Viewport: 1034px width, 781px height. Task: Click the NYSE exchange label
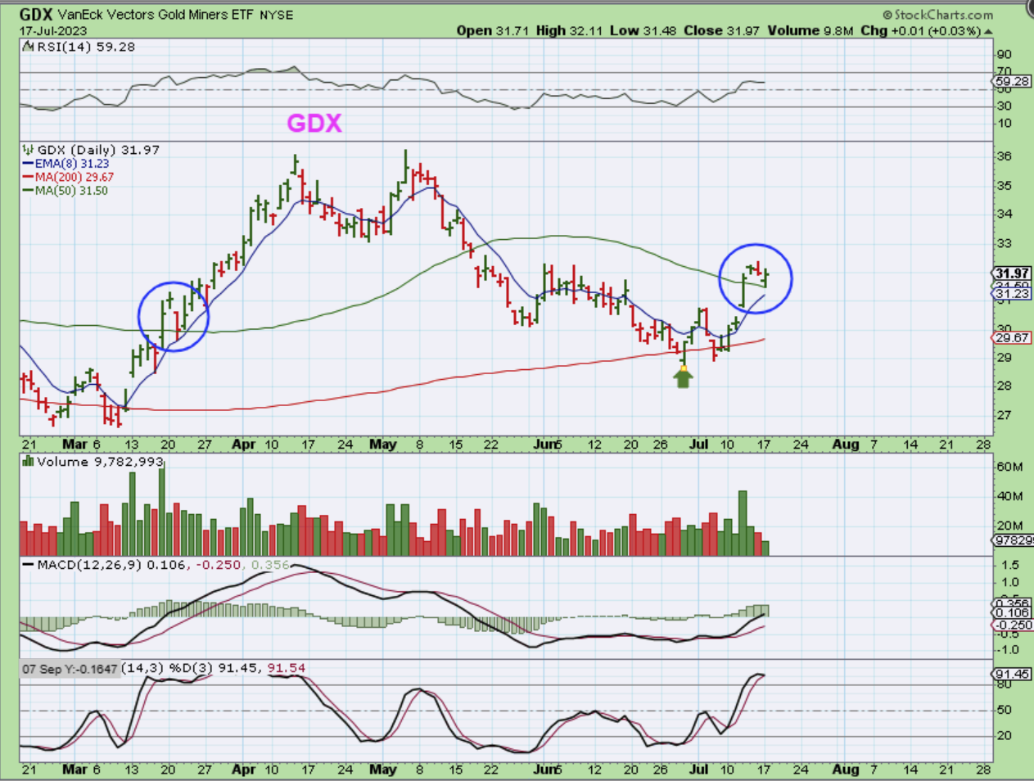pyautogui.click(x=276, y=15)
